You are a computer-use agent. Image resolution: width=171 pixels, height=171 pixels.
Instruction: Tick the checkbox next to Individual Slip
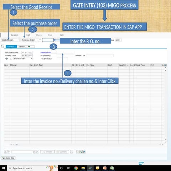11,59
